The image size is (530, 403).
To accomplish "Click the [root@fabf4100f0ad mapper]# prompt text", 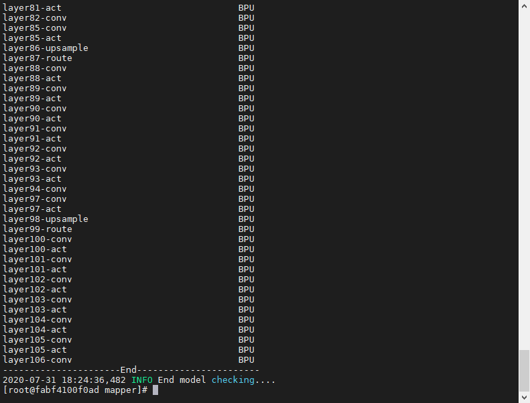I will [75, 390].
